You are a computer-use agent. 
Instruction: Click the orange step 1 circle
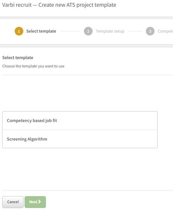point(19,31)
